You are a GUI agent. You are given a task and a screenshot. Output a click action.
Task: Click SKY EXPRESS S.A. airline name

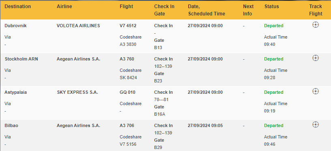[x=77, y=92]
